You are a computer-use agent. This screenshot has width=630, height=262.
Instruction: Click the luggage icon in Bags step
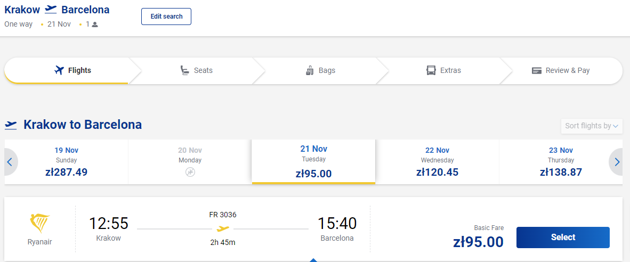[309, 71]
